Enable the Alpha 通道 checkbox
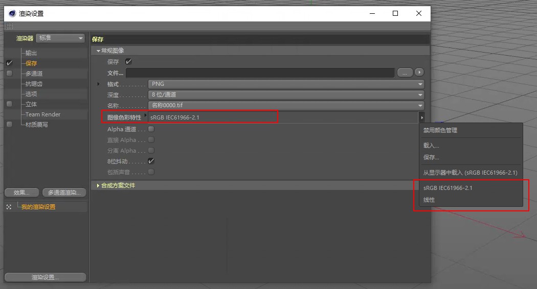537x289 pixels. tap(151, 129)
